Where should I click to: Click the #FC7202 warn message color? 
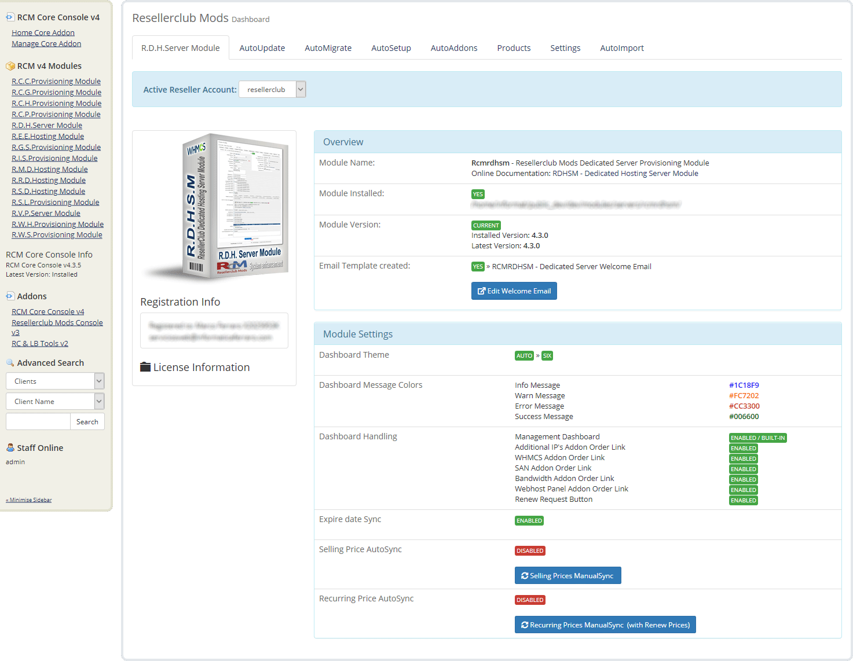click(744, 396)
